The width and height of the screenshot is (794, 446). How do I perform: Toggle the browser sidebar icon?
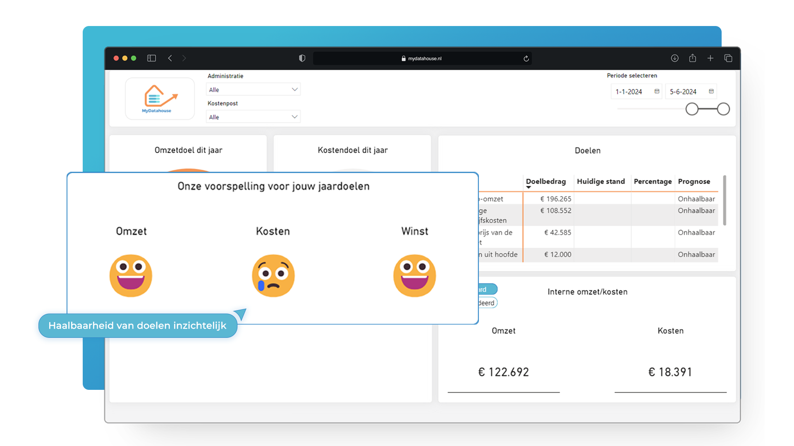151,58
